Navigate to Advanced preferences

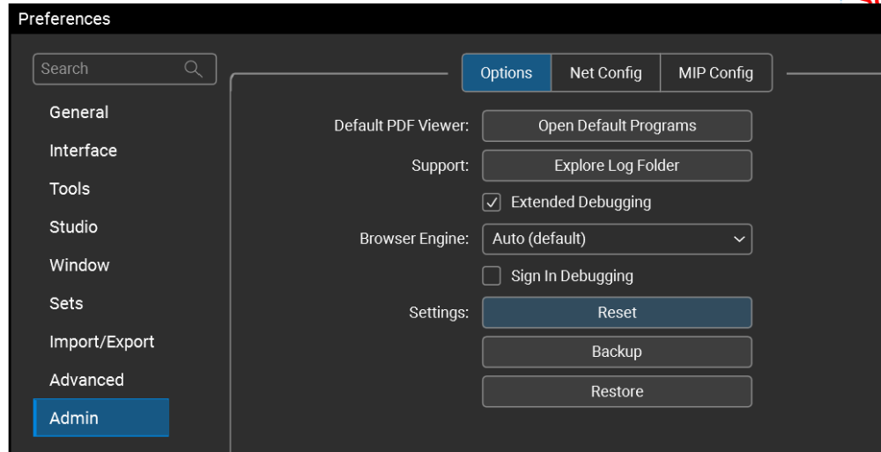point(86,380)
